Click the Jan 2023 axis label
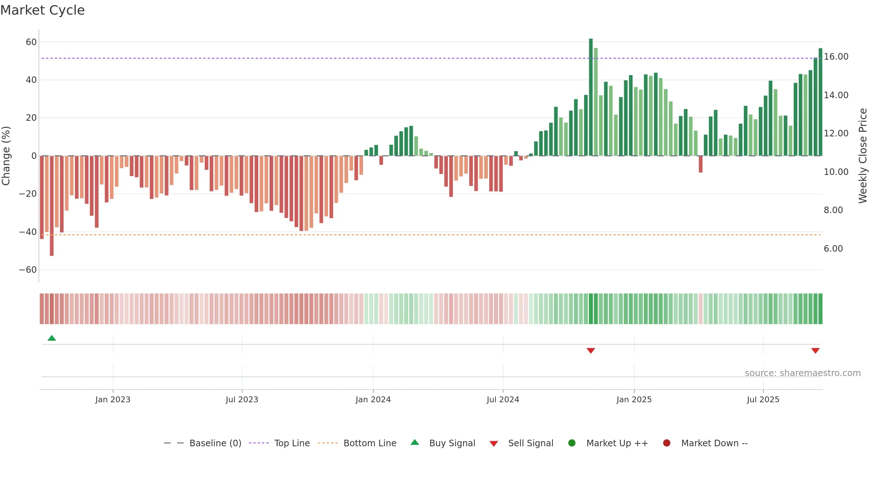873x491 pixels. (113, 399)
